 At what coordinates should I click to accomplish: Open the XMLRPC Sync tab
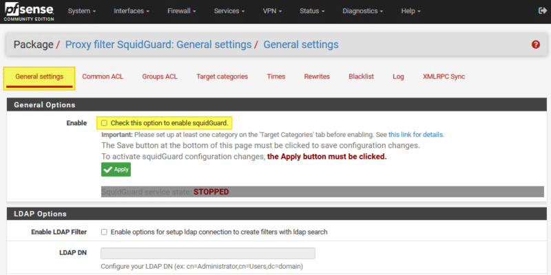pyautogui.click(x=444, y=77)
